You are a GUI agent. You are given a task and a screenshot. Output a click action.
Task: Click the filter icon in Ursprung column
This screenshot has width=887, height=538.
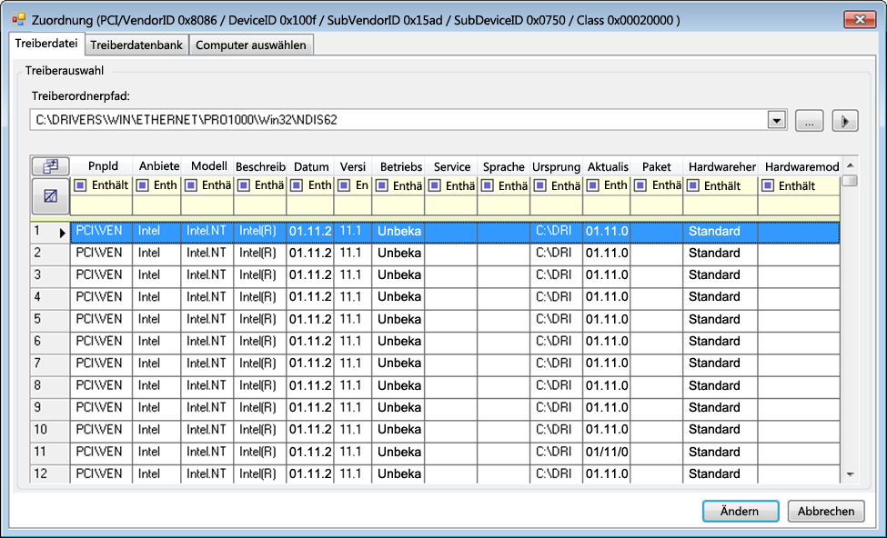coord(540,185)
